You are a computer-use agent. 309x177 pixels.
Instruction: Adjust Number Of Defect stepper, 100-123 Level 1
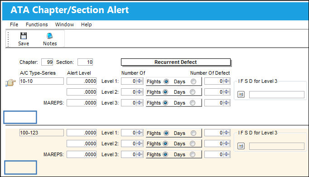(x=227, y=133)
